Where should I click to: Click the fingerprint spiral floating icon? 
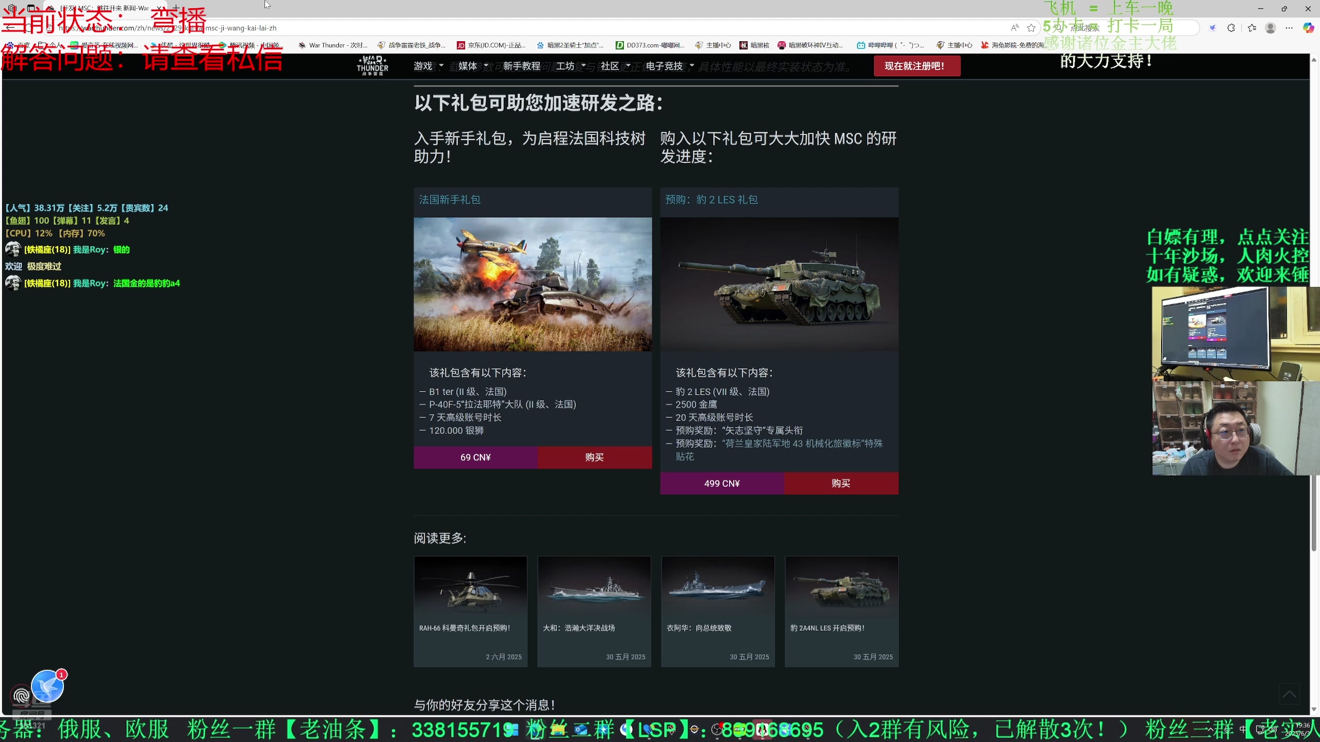(x=21, y=696)
